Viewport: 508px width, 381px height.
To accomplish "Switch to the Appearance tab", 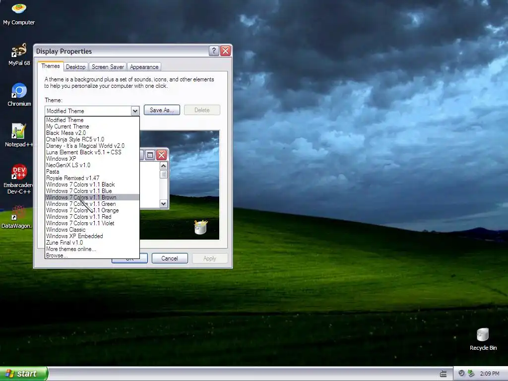I will pyautogui.click(x=144, y=67).
